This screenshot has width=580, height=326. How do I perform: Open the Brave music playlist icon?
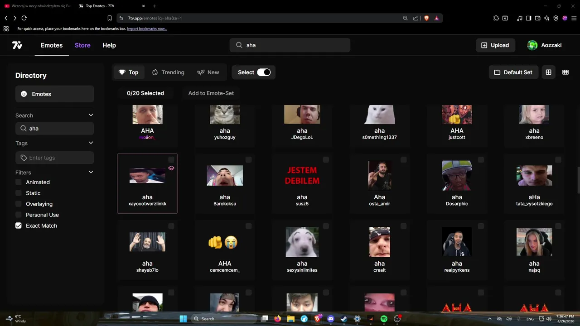pos(520,18)
